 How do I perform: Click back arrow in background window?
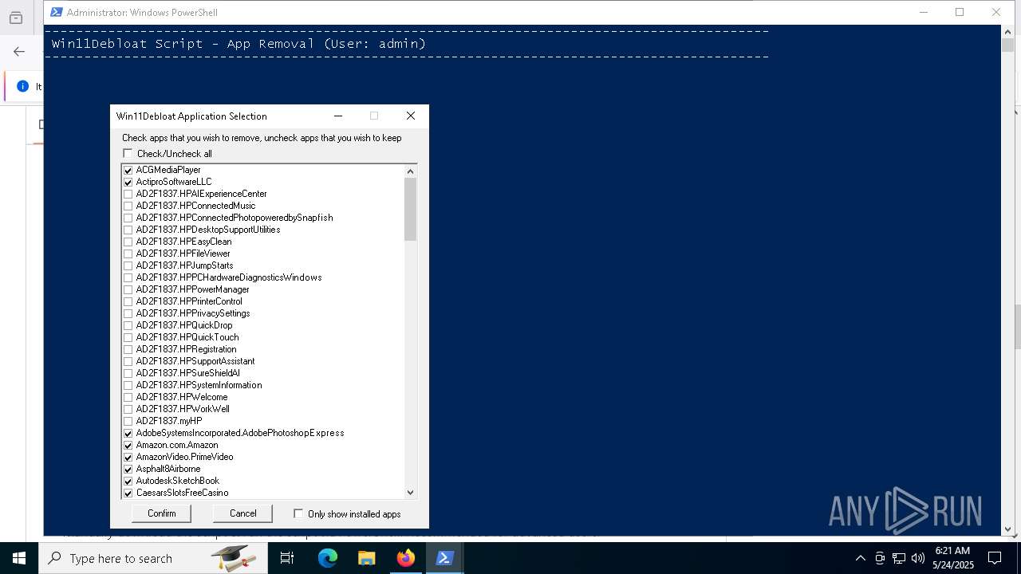[19, 52]
